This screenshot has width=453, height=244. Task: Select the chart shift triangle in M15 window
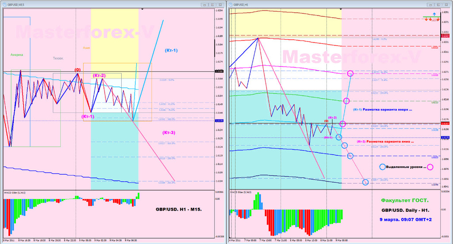(142, 9)
